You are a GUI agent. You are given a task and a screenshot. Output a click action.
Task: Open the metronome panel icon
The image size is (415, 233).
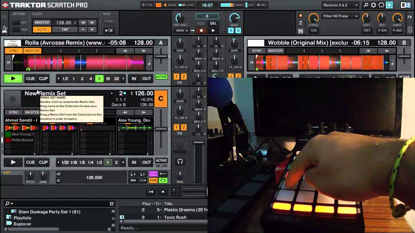(5, 30)
